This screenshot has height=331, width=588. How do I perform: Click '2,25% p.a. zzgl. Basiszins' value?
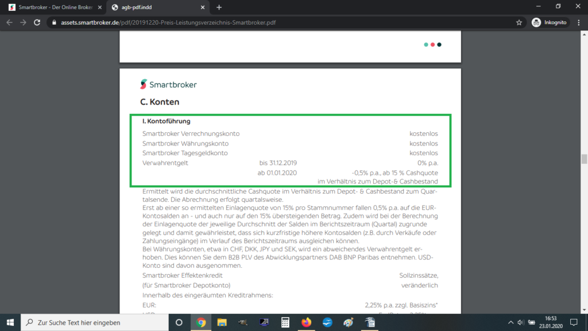click(401, 305)
